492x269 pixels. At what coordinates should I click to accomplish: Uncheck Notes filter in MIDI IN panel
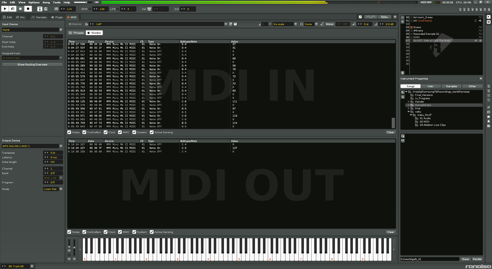click(69, 132)
